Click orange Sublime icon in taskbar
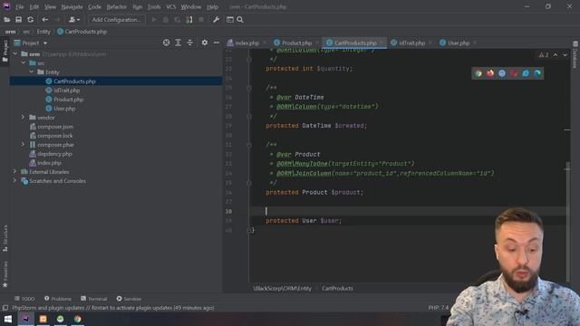 click(x=43, y=319)
